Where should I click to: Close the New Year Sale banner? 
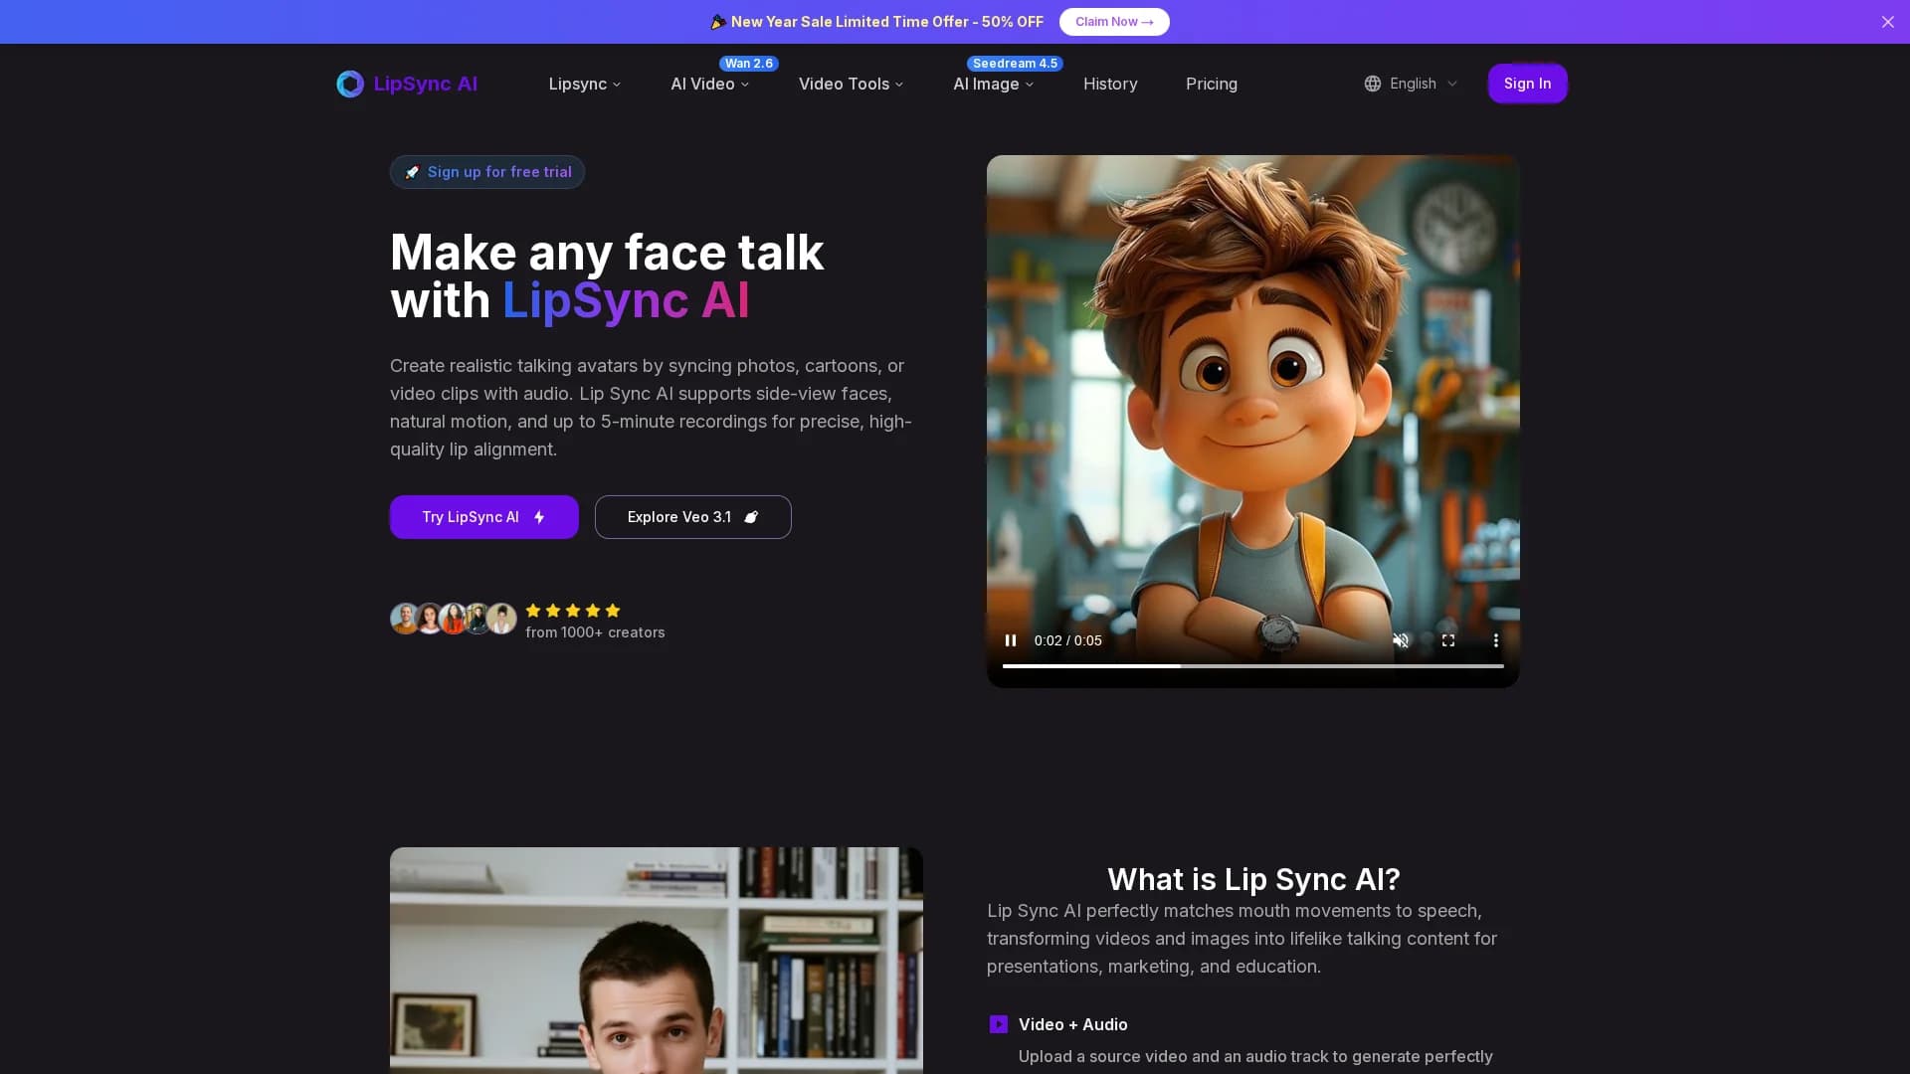pos(1887,22)
